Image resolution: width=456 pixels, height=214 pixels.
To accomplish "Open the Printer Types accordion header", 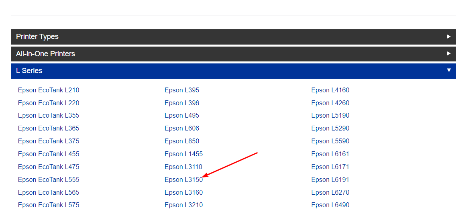I will [x=233, y=37].
